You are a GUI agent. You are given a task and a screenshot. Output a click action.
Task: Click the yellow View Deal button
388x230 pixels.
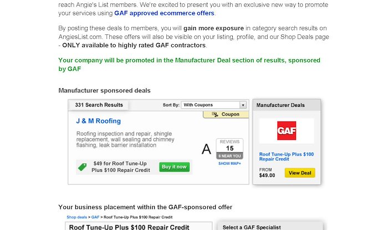[300, 172]
